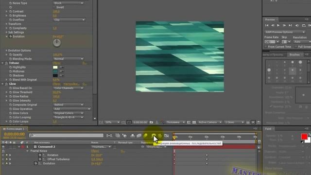Pick Midtones color with eyedropper
The width and height of the screenshot is (311, 175).
click(x=62, y=71)
